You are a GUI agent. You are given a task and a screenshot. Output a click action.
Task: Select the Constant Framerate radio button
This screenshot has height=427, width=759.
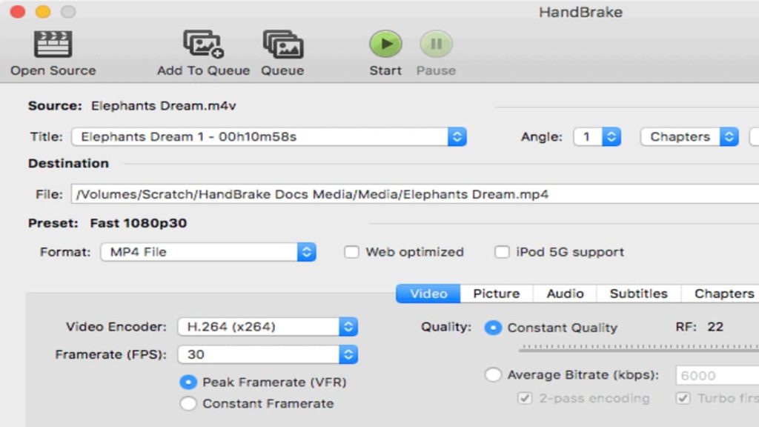point(188,403)
